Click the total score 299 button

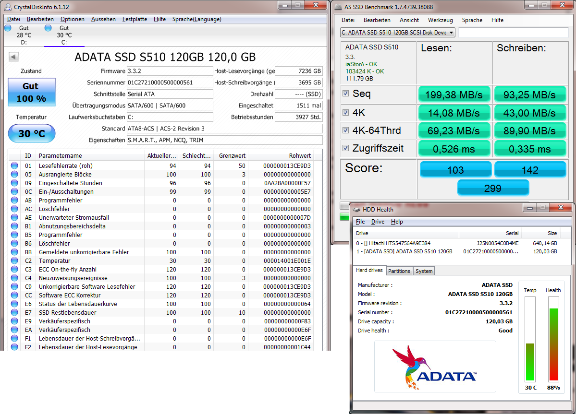click(492, 188)
